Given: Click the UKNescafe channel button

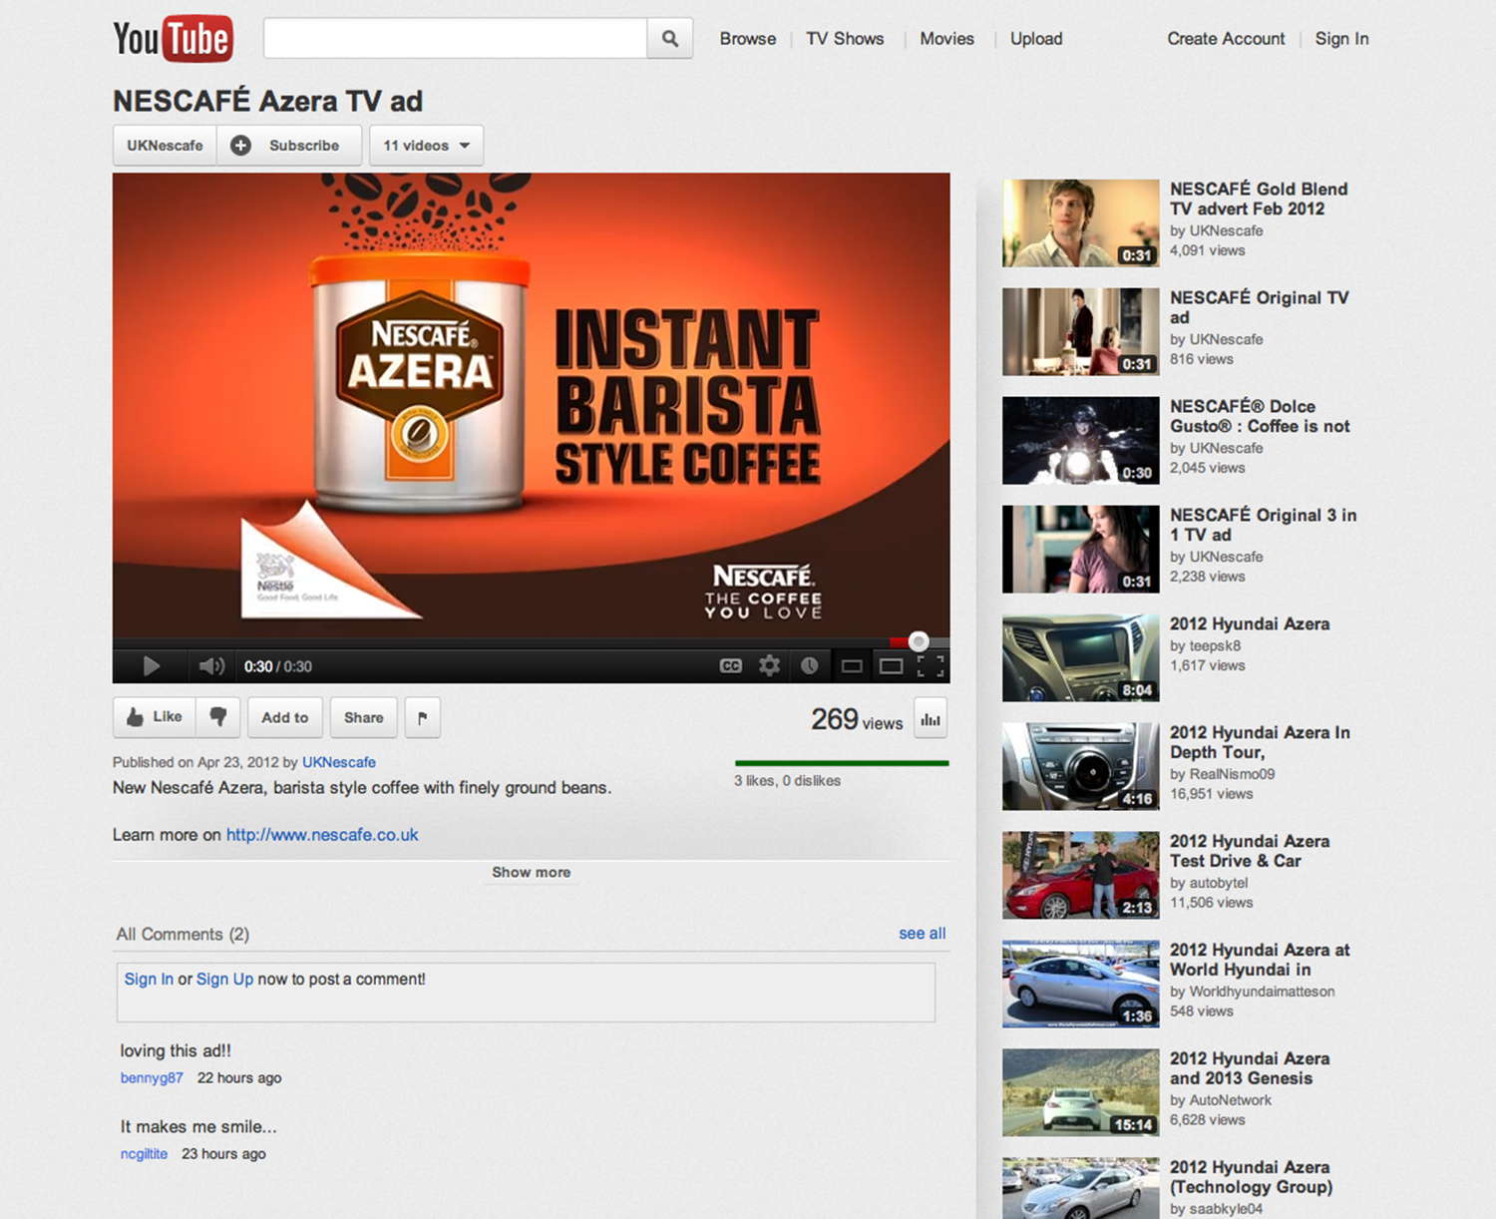Looking at the screenshot, I should point(165,146).
